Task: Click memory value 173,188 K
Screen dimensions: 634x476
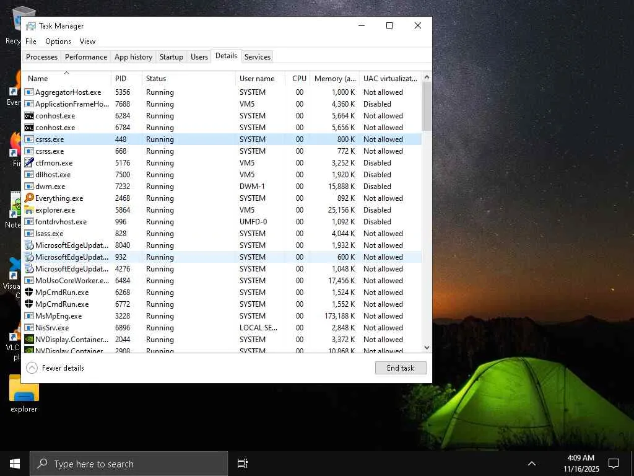Action: [339, 315]
